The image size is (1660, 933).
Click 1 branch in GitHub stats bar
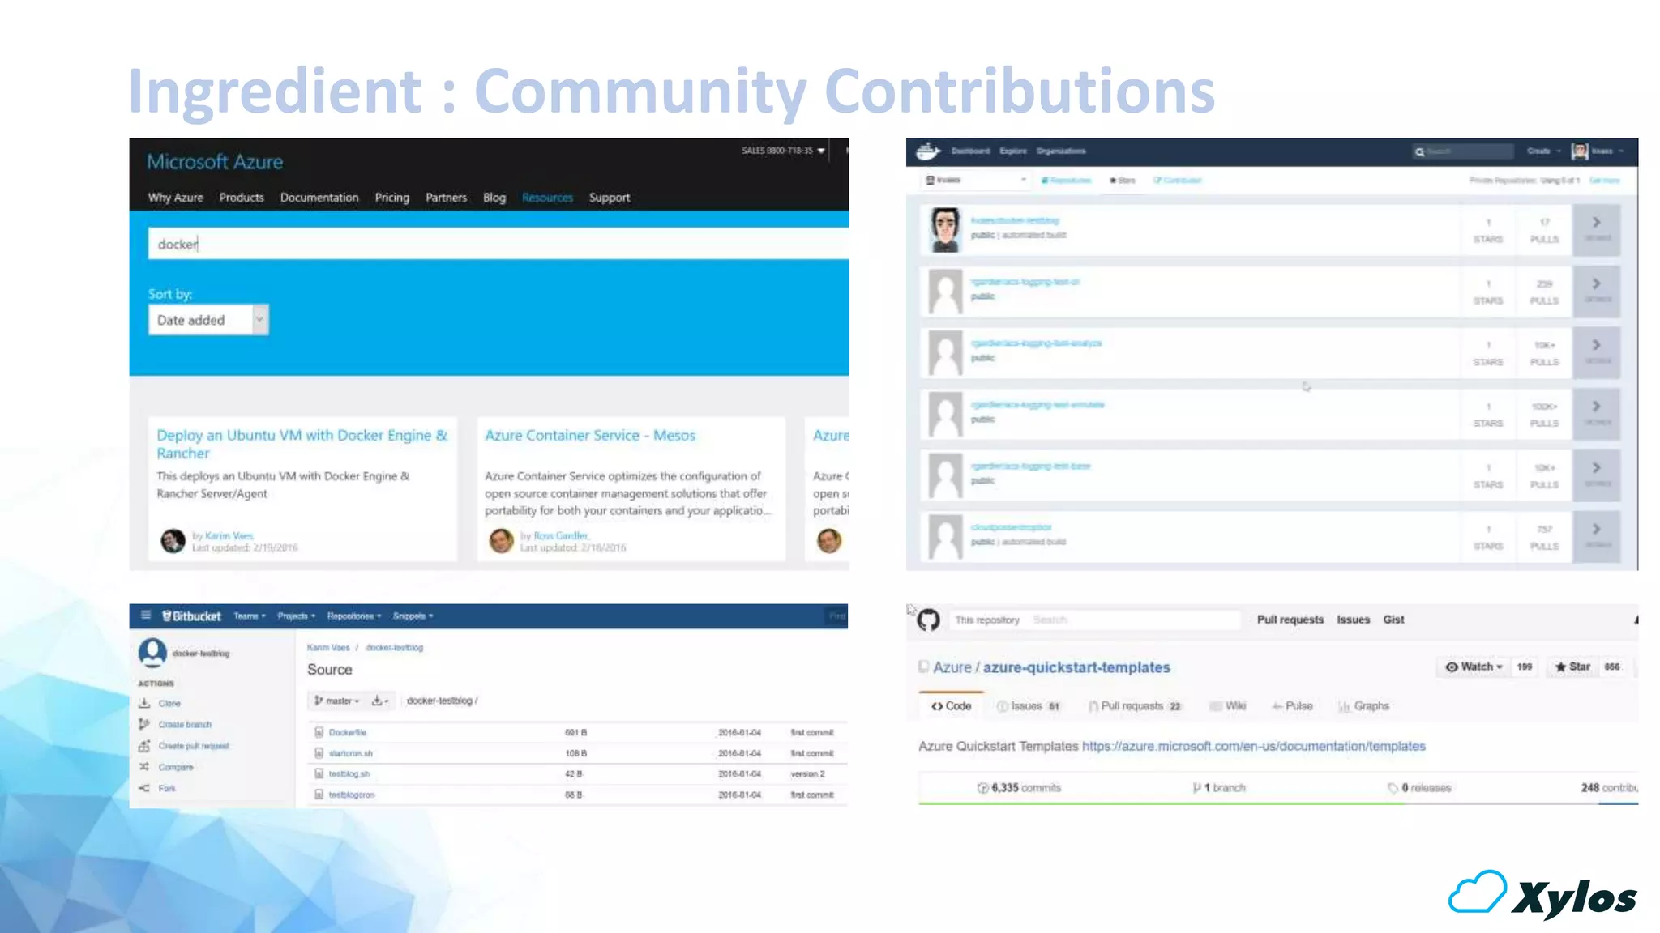point(1219,788)
